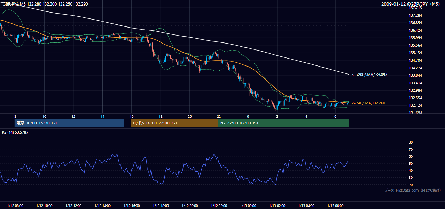
Task: Click the 40 SMA label showing 132.260
Action: 368,103
